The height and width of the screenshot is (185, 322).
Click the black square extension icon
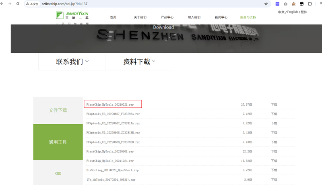click(x=301, y=4)
